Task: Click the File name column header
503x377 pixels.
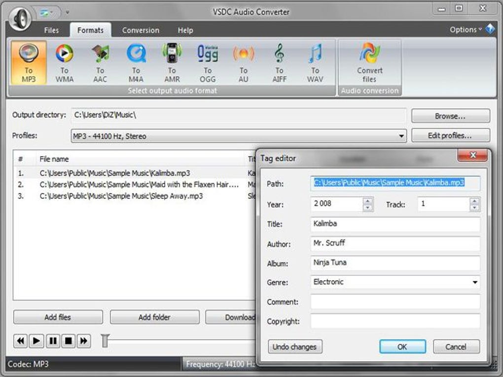Action: point(140,159)
